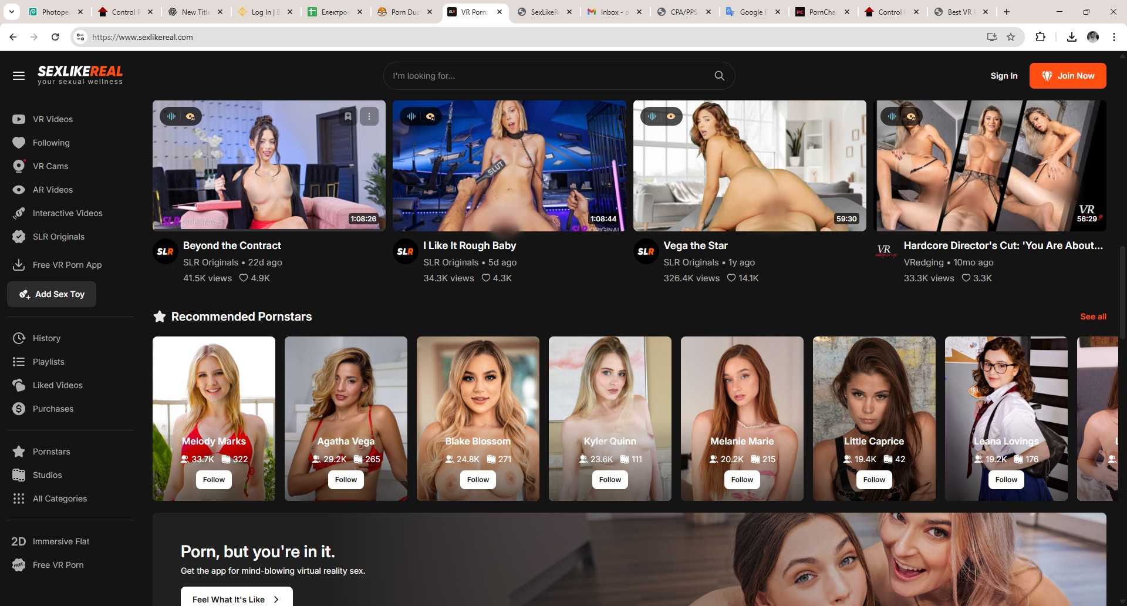Open Liked Videos from the sidebar
This screenshot has height=606, width=1127.
point(57,385)
